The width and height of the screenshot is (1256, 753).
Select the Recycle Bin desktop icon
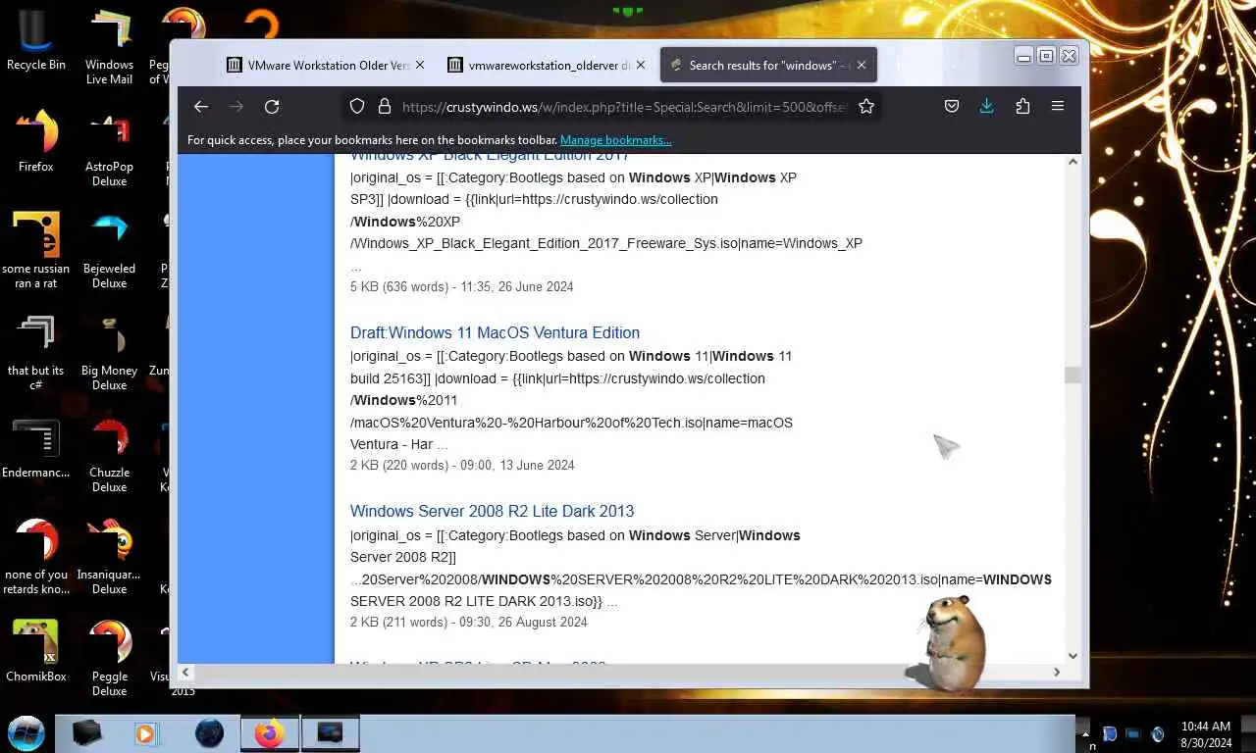click(x=36, y=41)
